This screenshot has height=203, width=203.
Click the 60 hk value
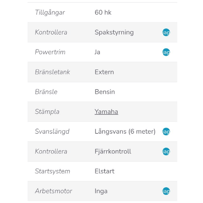coord(103,13)
